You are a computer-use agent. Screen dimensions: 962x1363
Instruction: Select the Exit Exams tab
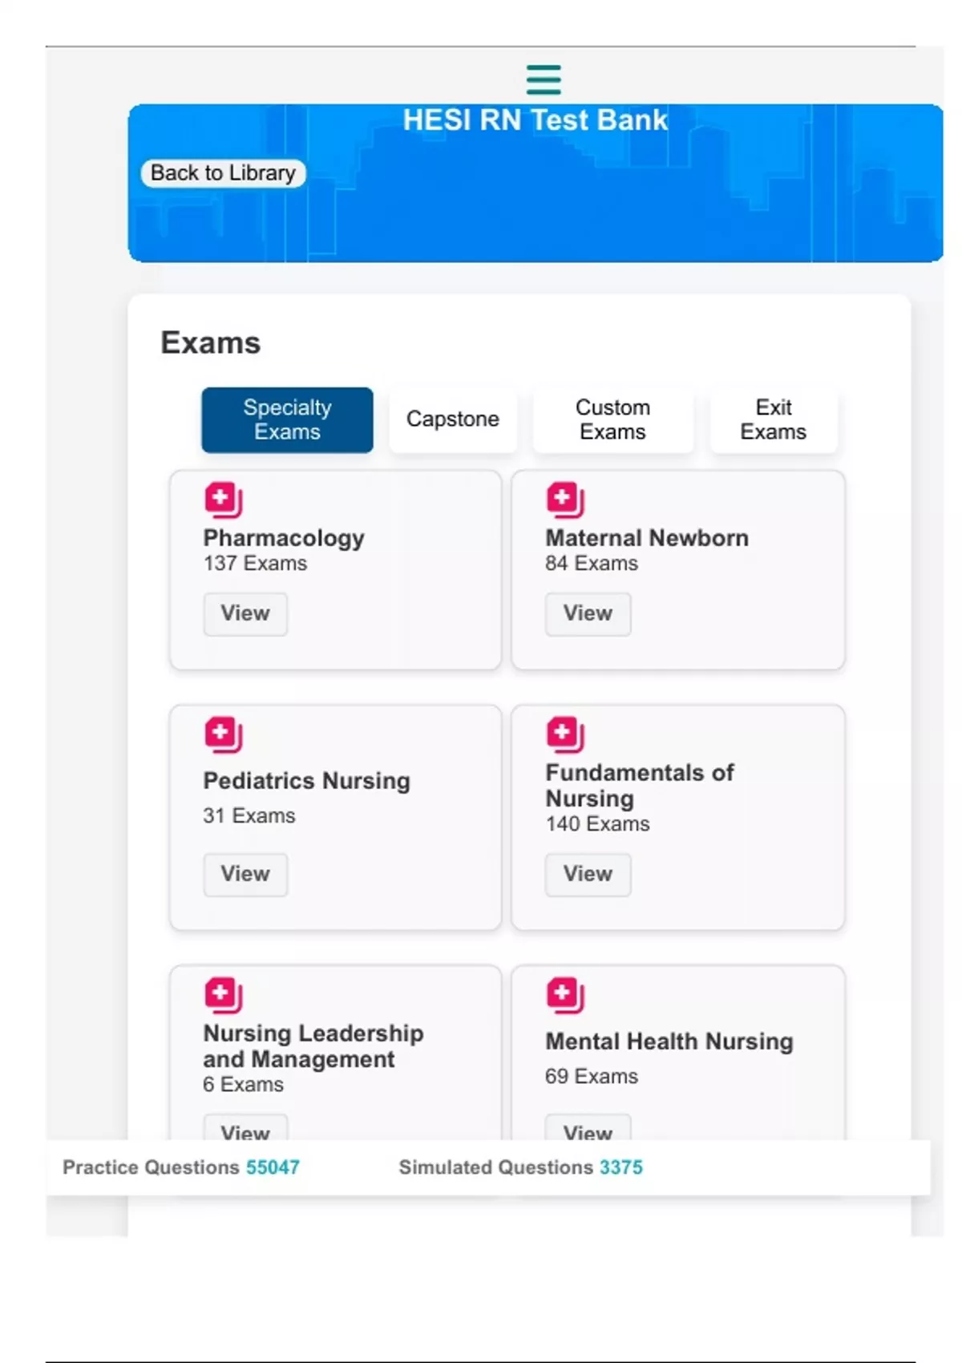[773, 419]
